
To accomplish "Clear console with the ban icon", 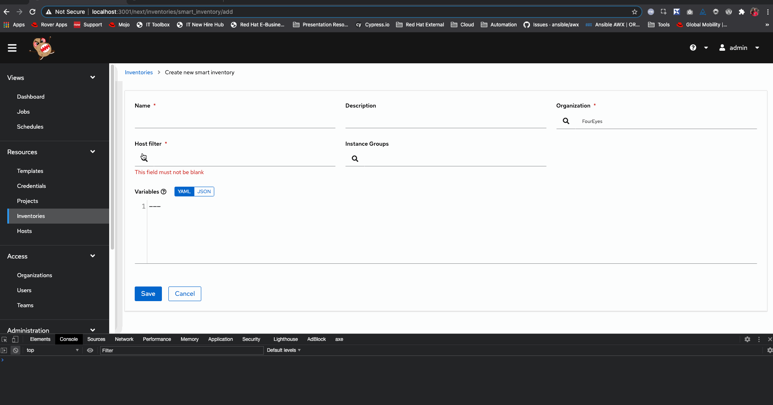I will click(15, 350).
